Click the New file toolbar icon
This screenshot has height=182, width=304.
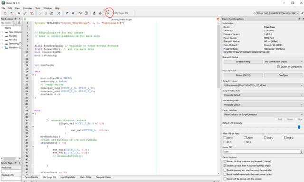click(5, 13)
